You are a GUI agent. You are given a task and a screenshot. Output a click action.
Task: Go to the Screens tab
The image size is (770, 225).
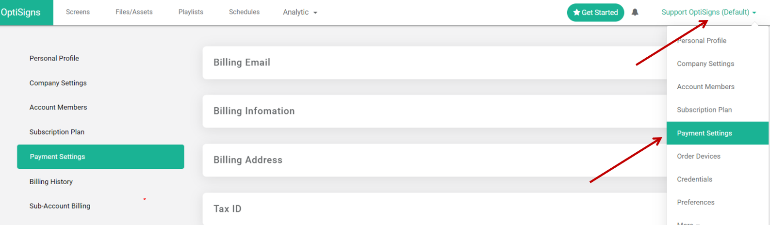tap(78, 12)
